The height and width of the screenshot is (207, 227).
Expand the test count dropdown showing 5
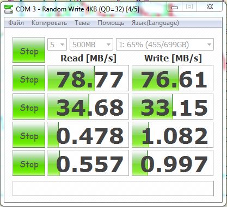(57, 45)
